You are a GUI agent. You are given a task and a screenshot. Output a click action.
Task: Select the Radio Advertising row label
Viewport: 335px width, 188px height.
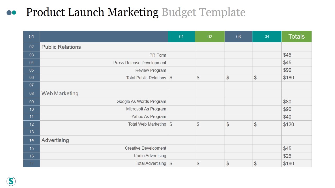(x=150, y=156)
